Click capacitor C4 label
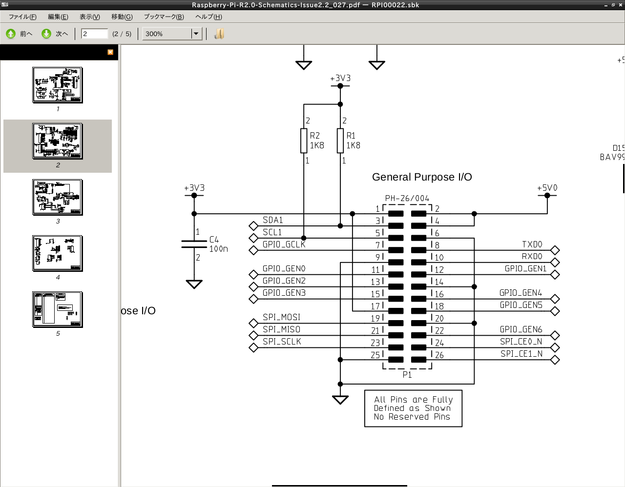This screenshot has width=625, height=487. (214, 240)
